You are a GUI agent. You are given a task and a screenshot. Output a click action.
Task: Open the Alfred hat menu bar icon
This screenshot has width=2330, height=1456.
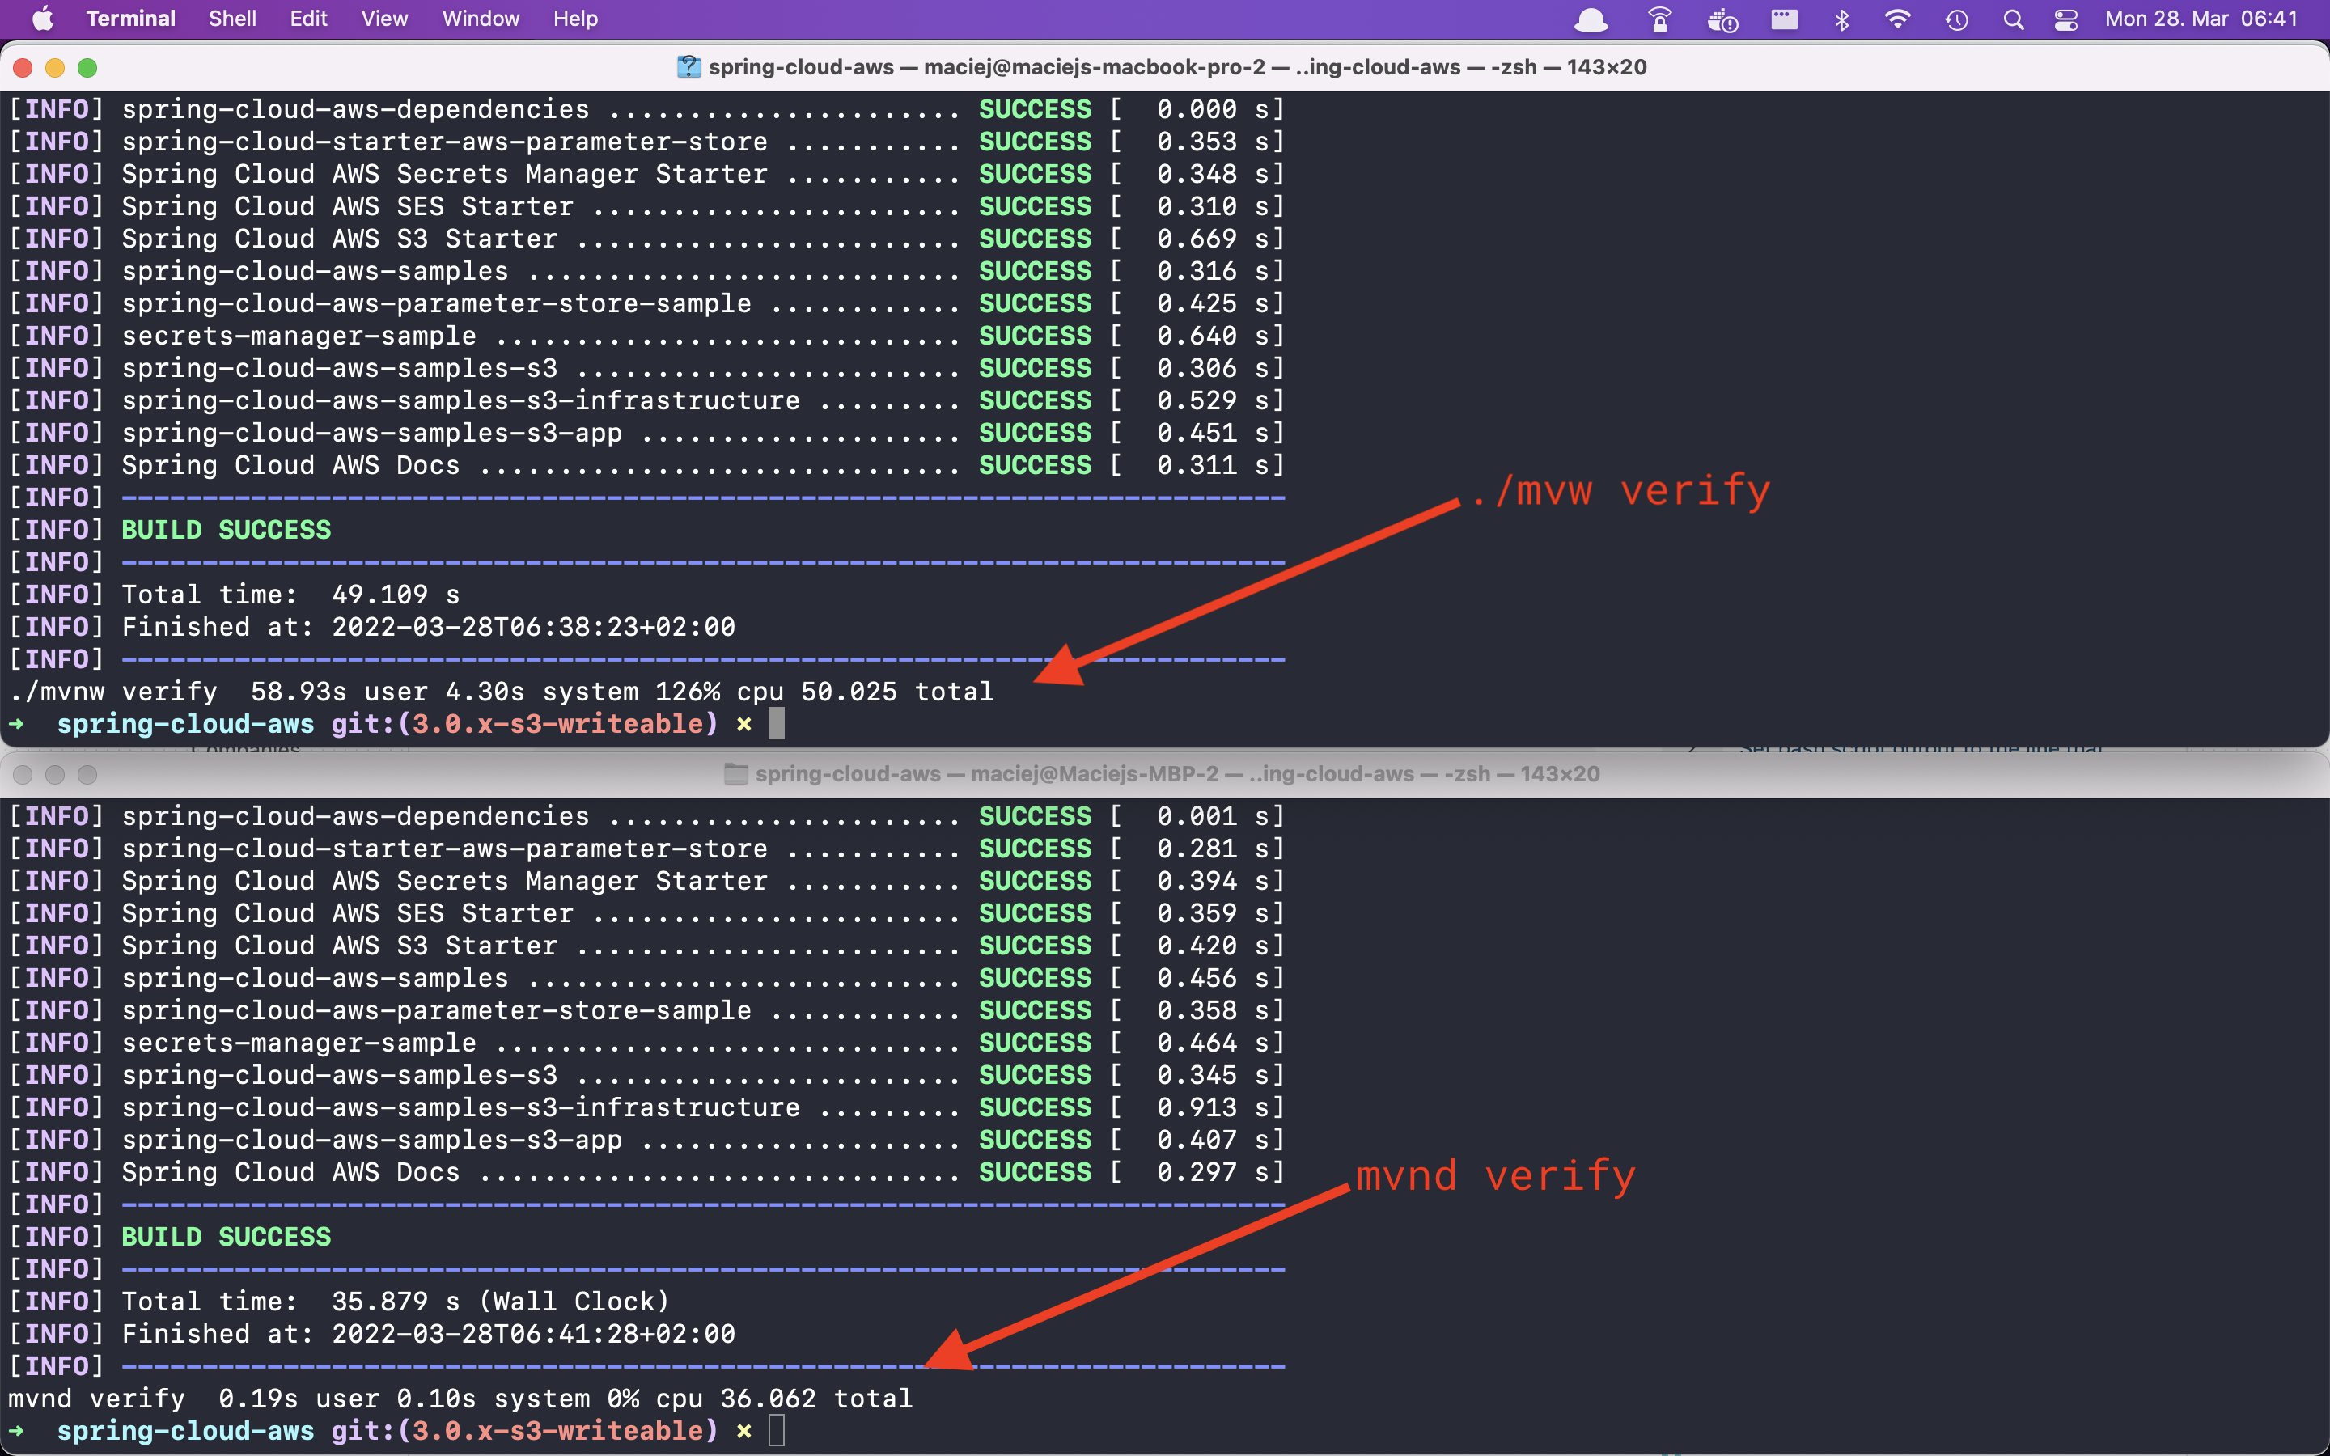pyautogui.click(x=1591, y=19)
